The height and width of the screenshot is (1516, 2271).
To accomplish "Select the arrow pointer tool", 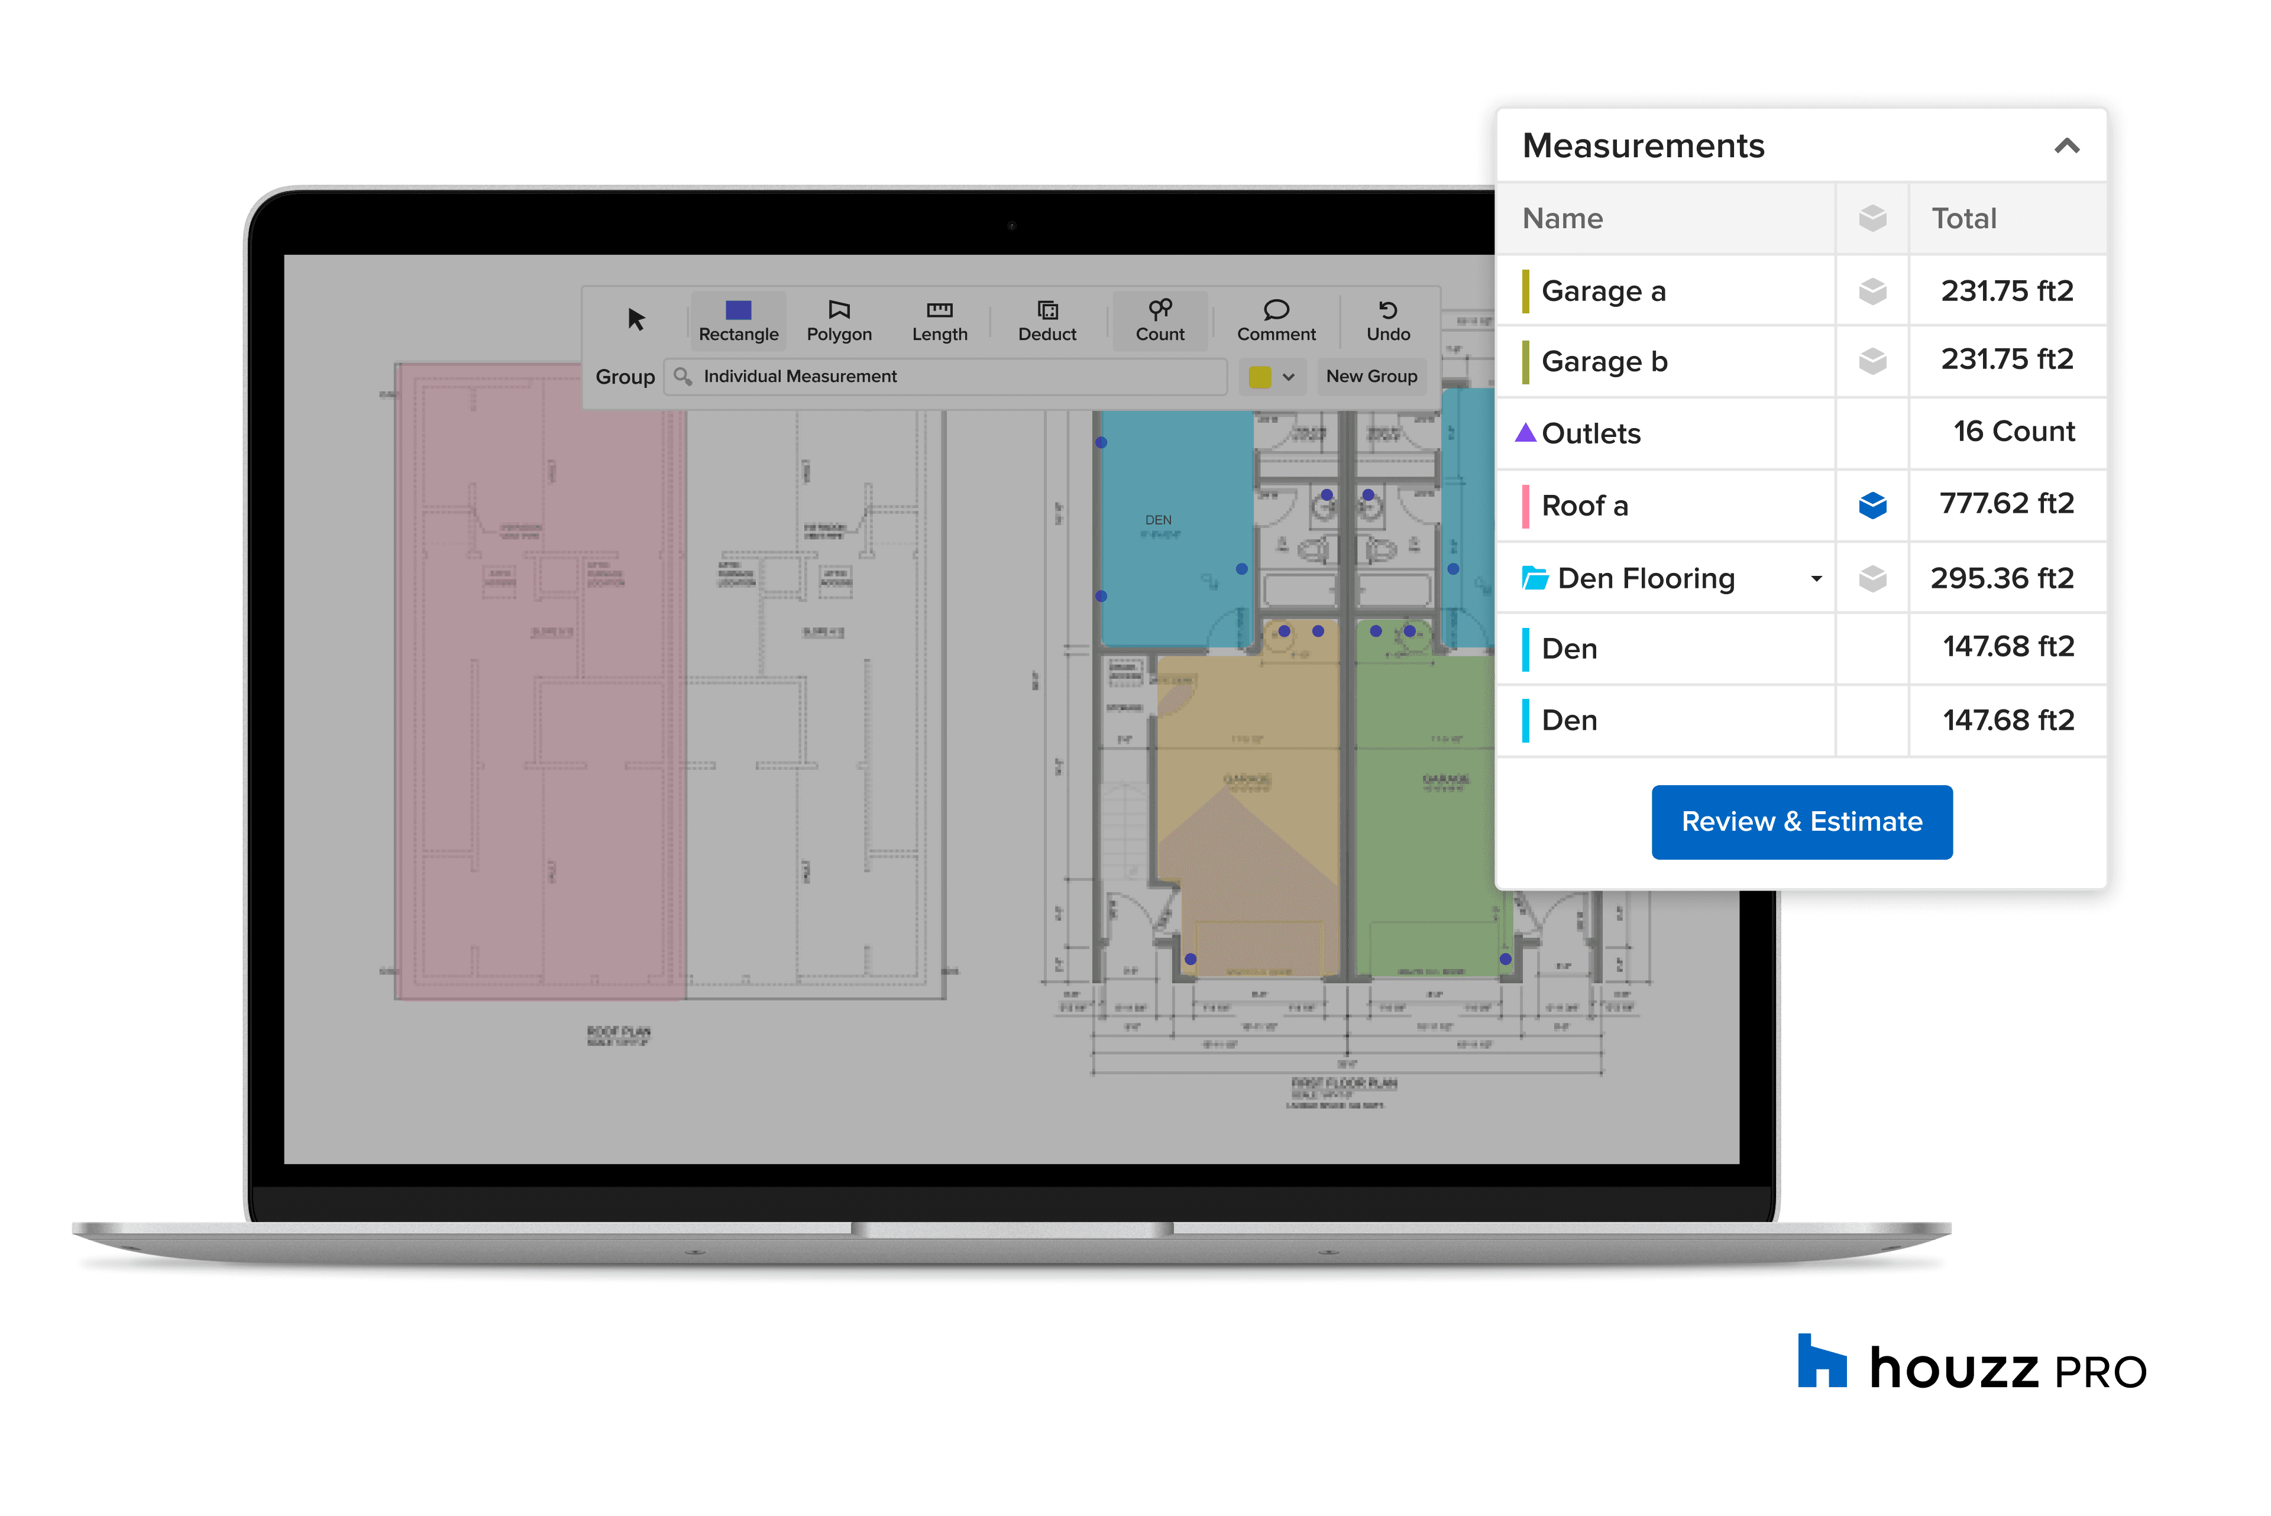I will click(x=635, y=319).
